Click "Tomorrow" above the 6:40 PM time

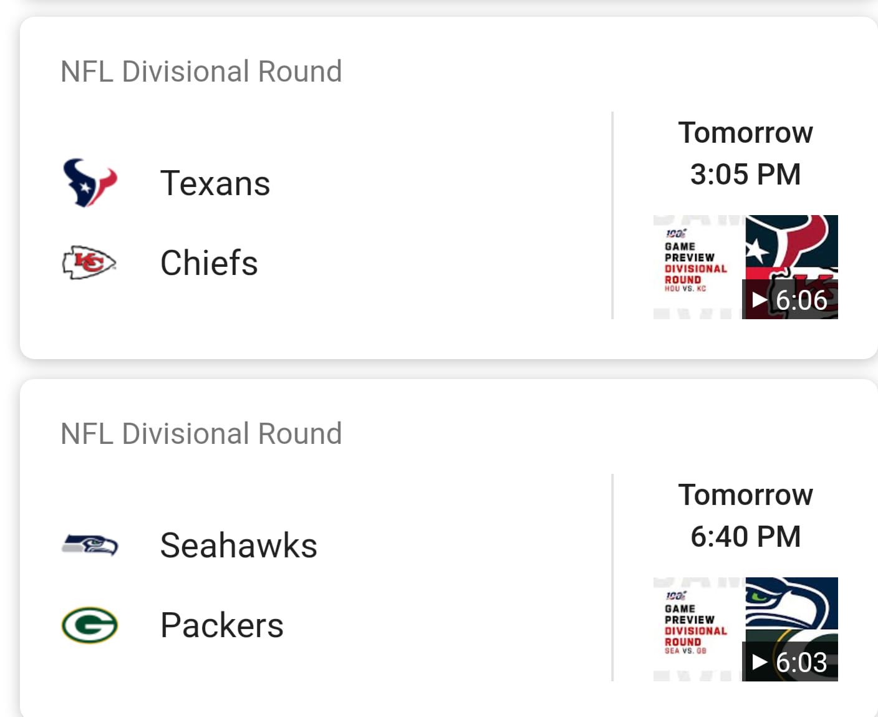(x=745, y=495)
